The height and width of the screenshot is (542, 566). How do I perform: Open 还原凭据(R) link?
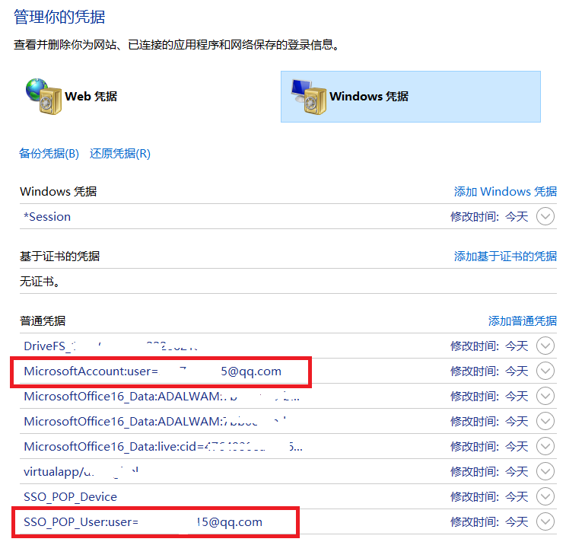pyautogui.click(x=120, y=154)
